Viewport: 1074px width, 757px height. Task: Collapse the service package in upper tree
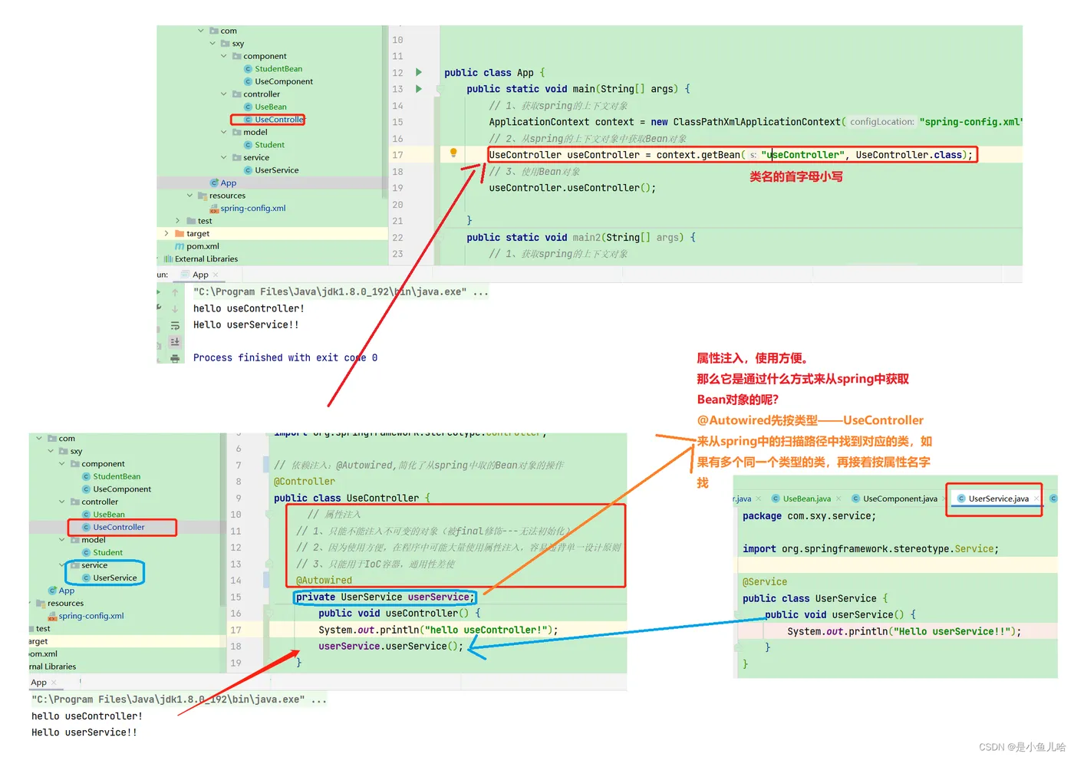pyautogui.click(x=224, y=157)
